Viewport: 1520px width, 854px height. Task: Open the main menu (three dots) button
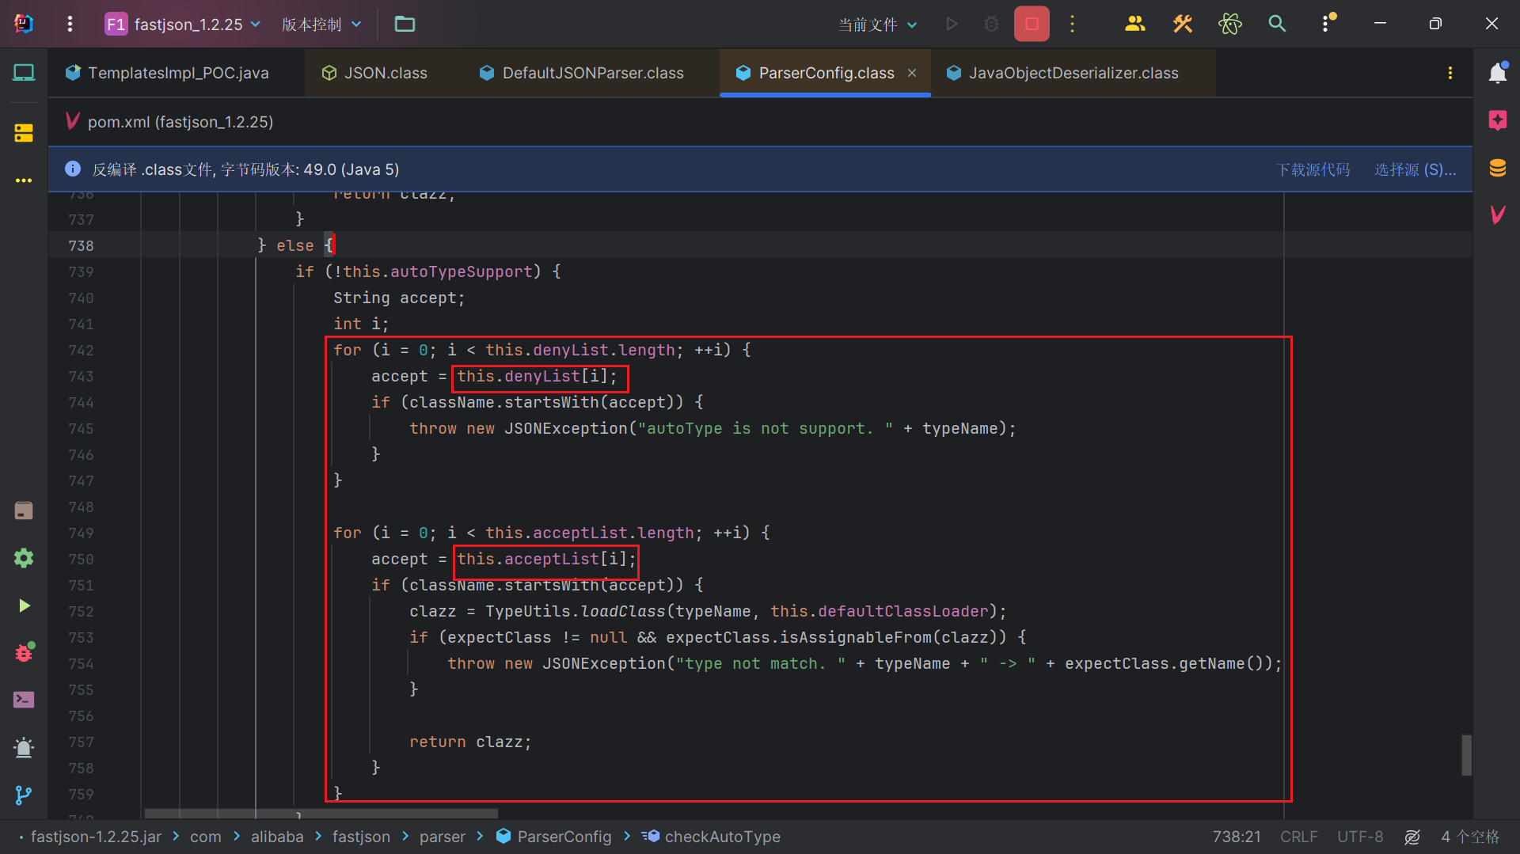[70, 24]
